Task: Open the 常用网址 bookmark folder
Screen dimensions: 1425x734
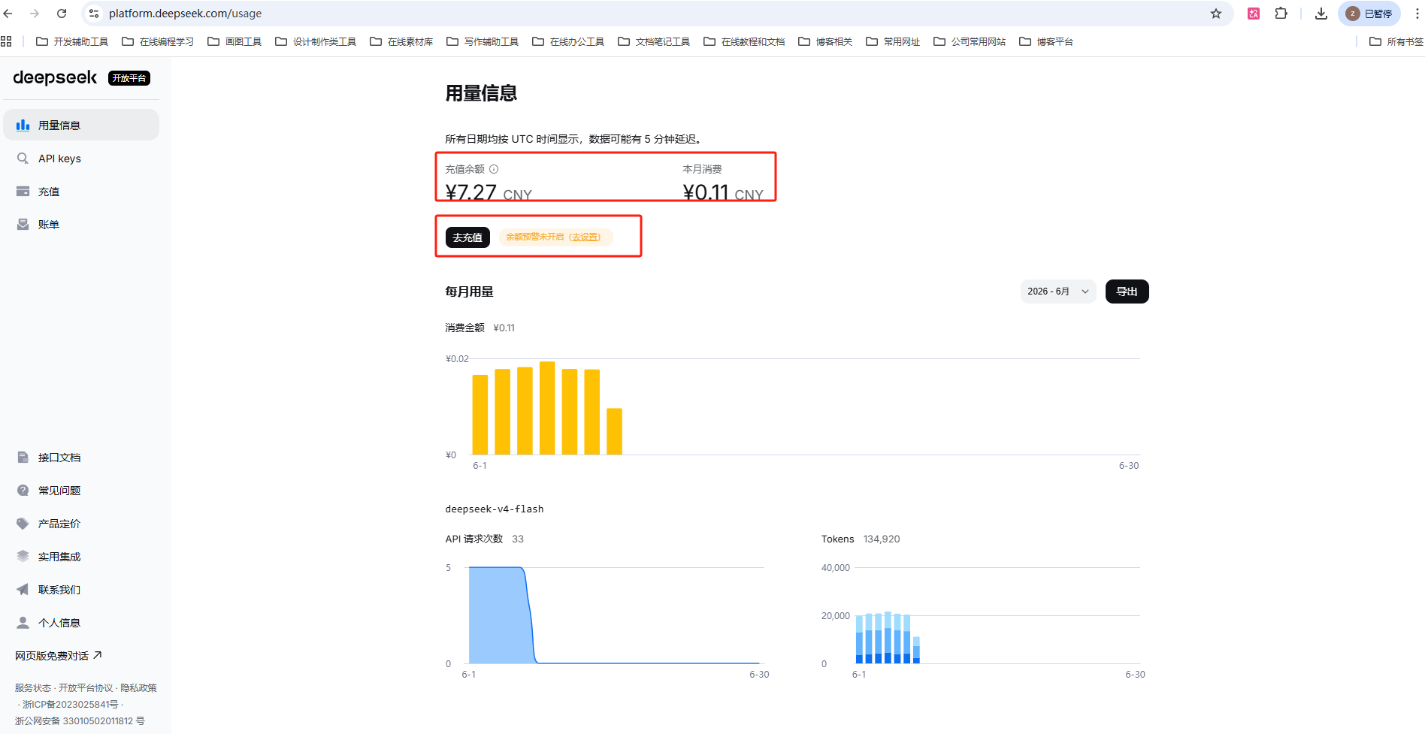Action: [x=894, y=41]
